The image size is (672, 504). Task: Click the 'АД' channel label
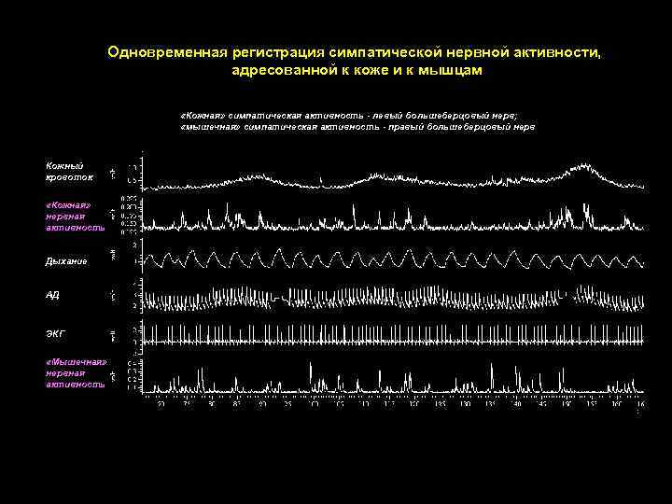click(52, 295)
